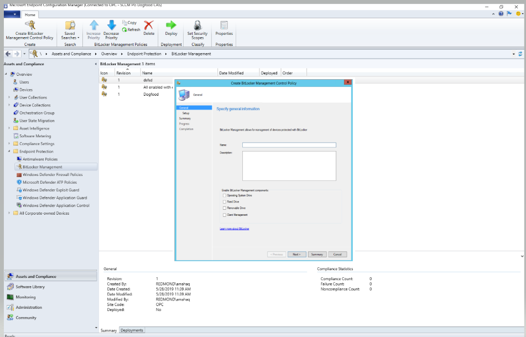Switch to Community workspace

pos(26,318)
